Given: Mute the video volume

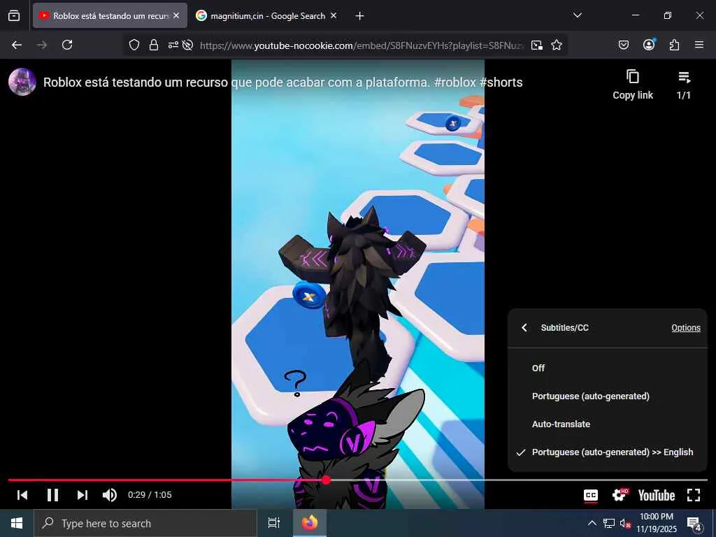Looking at the screenshot, I should [x=110, y=495].
